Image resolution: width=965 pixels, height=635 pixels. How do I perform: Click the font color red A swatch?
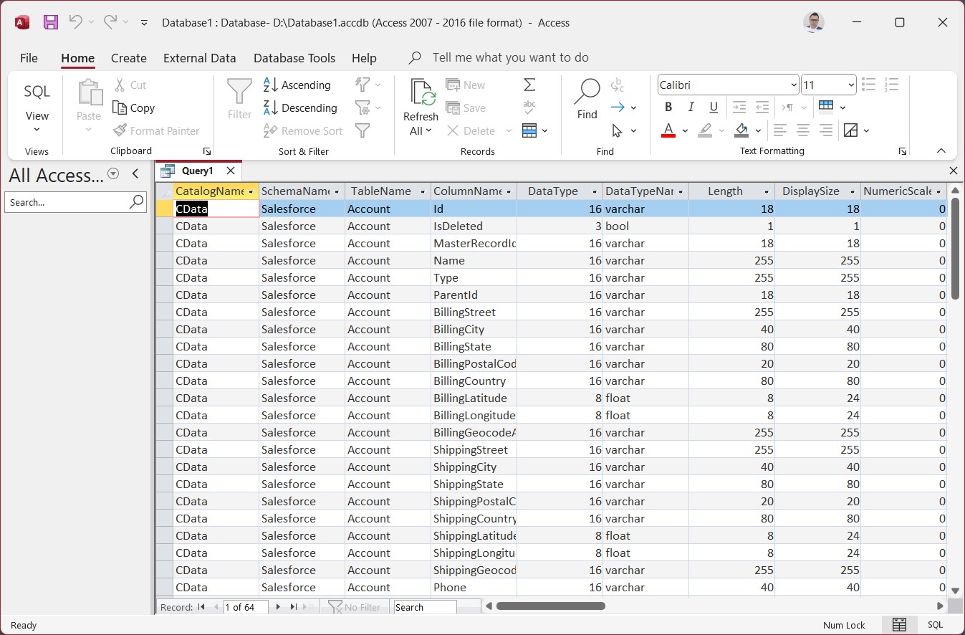668,130
